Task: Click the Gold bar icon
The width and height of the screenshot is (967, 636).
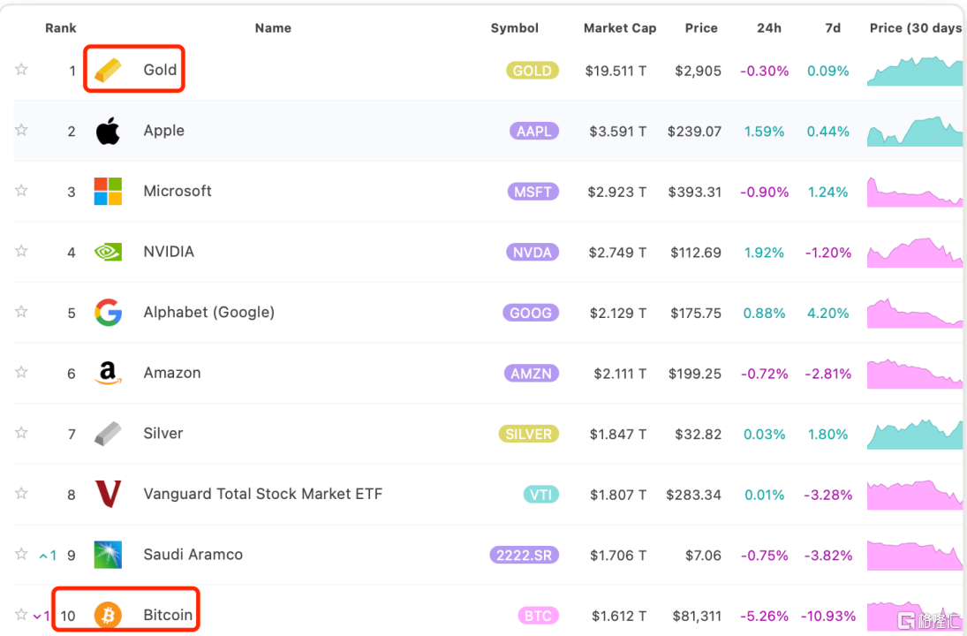Action: tap(108, 71)
